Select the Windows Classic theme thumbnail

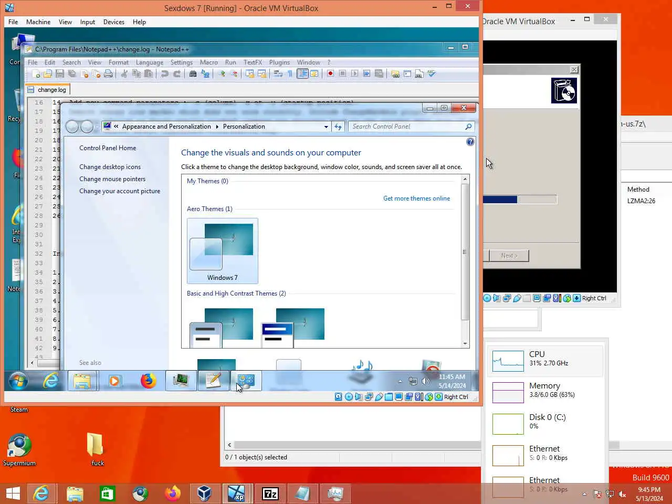[x=293, y=328]
